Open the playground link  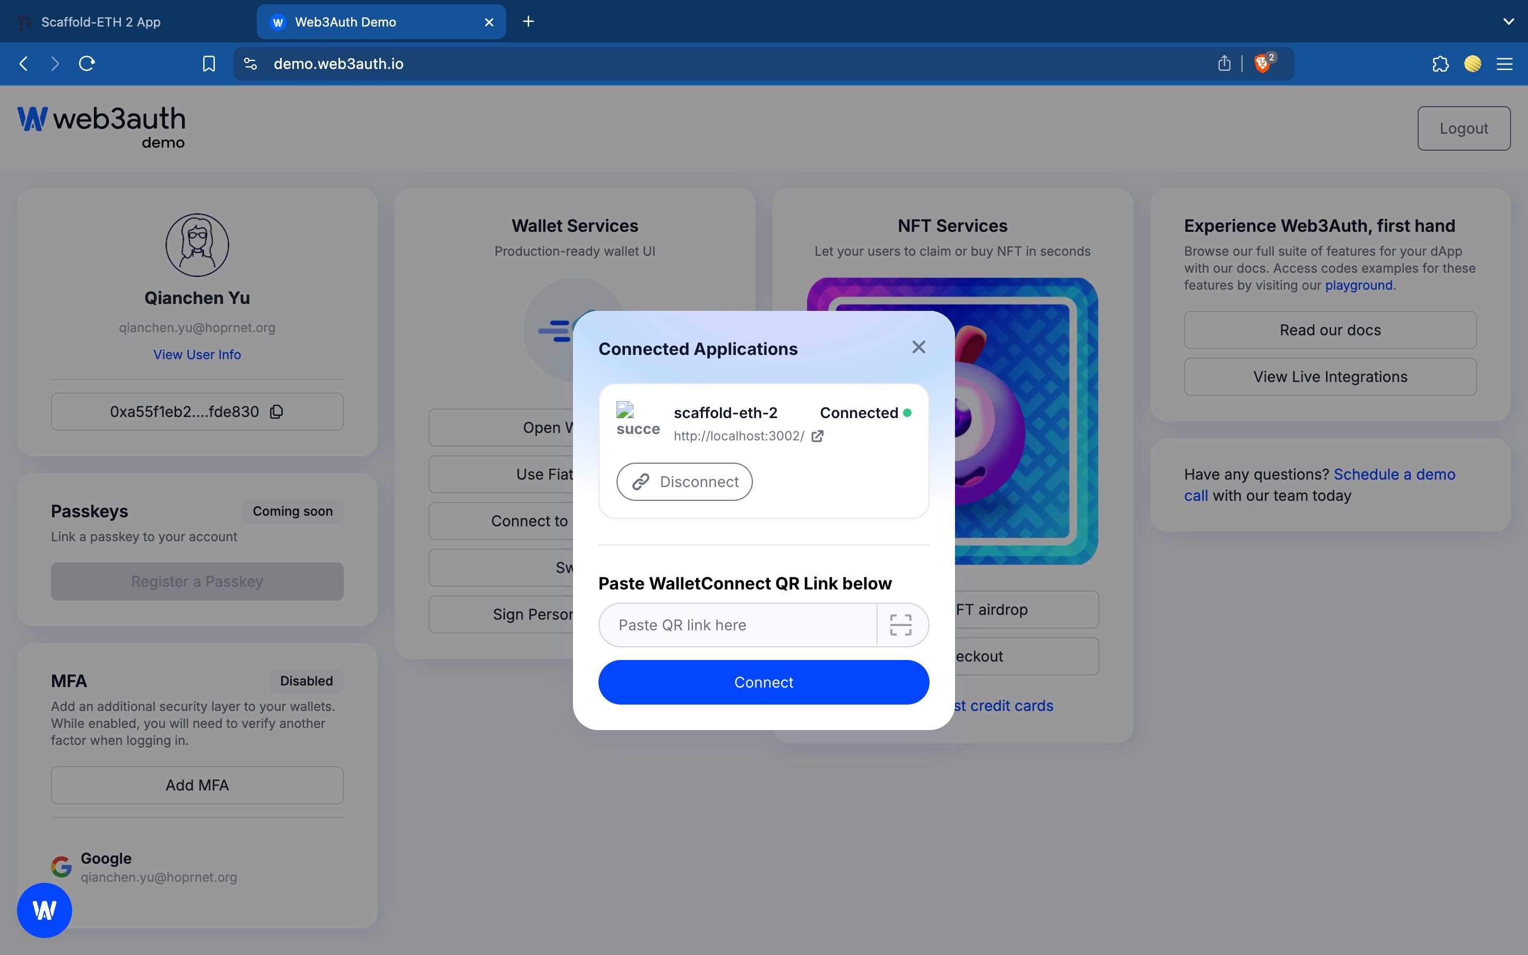point(1359,285)
